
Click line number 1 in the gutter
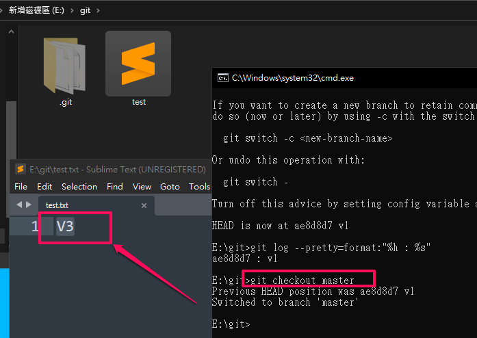pyautogui.click(x=35, y=226)
